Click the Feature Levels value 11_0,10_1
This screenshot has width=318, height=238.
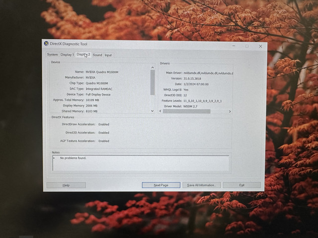tap(202, 101)
